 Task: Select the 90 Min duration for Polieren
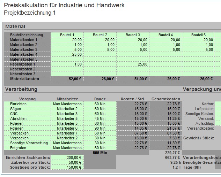pos(100,128)
